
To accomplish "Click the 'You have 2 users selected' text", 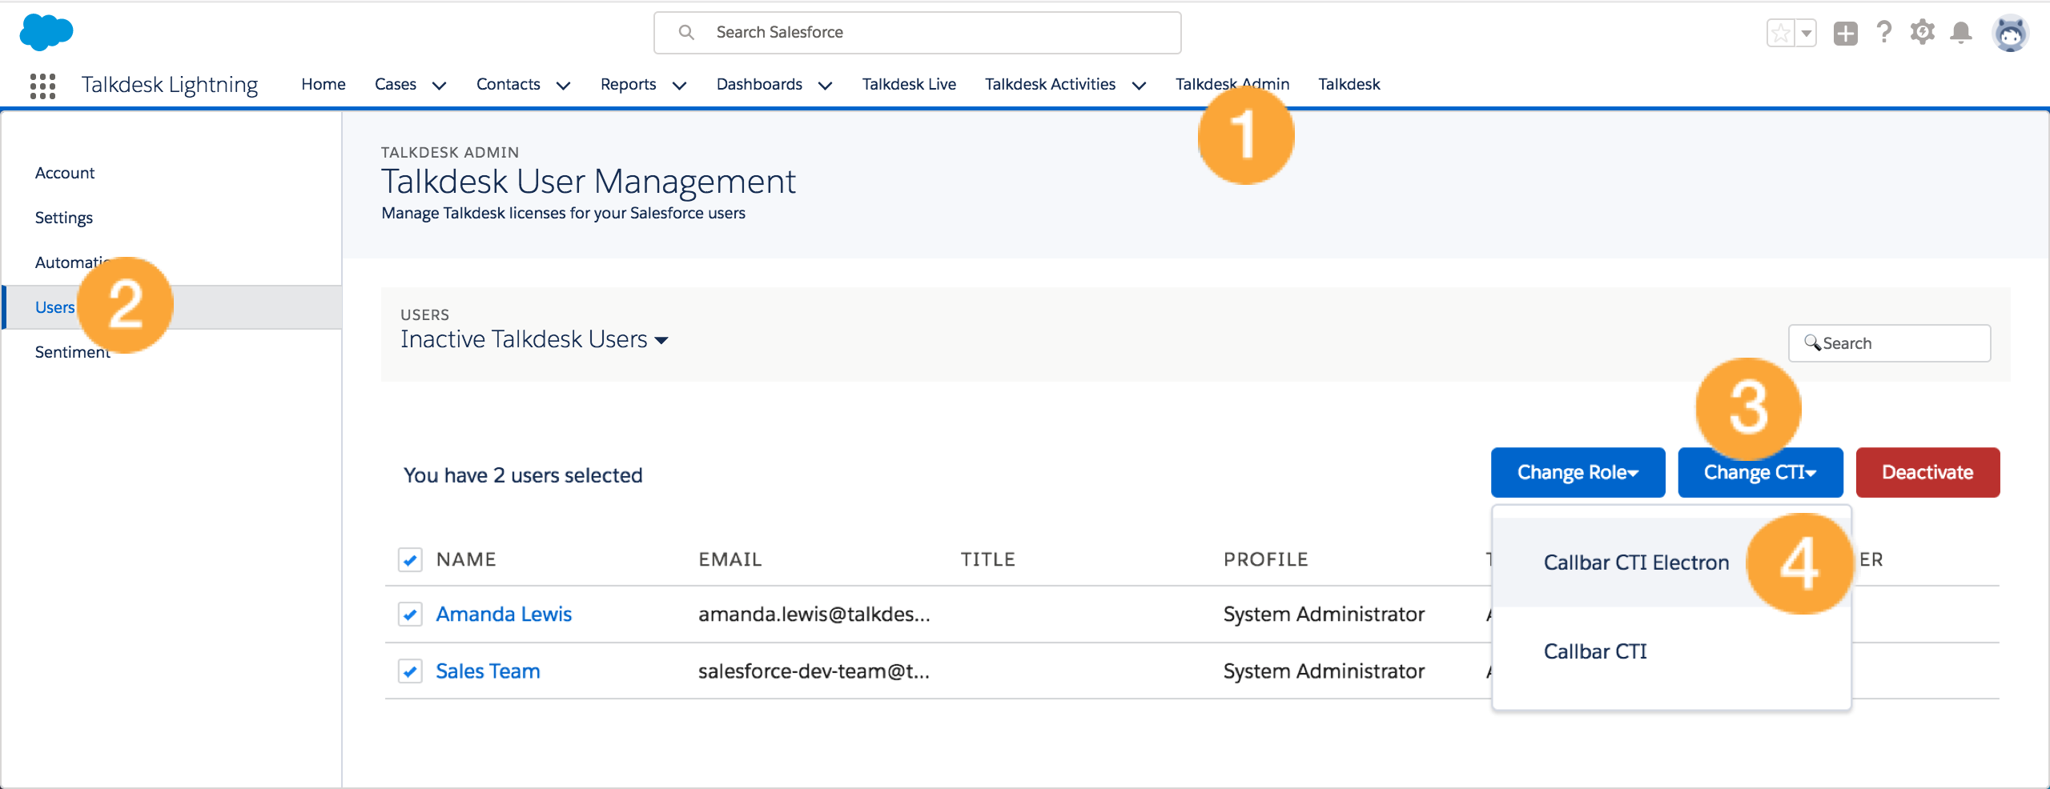I will tap(523, 475).
